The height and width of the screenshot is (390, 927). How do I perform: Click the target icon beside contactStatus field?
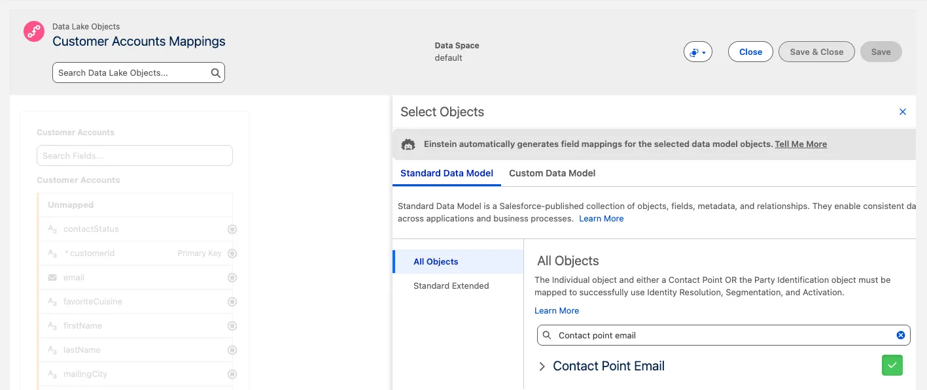(232, 229)
